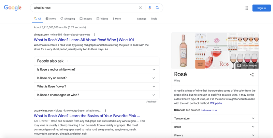Click the Sign in button
Viewport: 273px width, 138px height.
(x=261, y=8)
